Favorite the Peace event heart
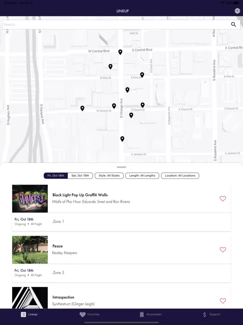 point(223,250)
